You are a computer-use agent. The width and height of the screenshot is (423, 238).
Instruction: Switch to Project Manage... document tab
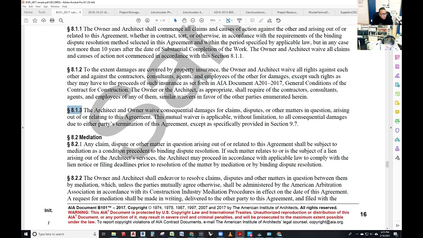pos(130,12)
